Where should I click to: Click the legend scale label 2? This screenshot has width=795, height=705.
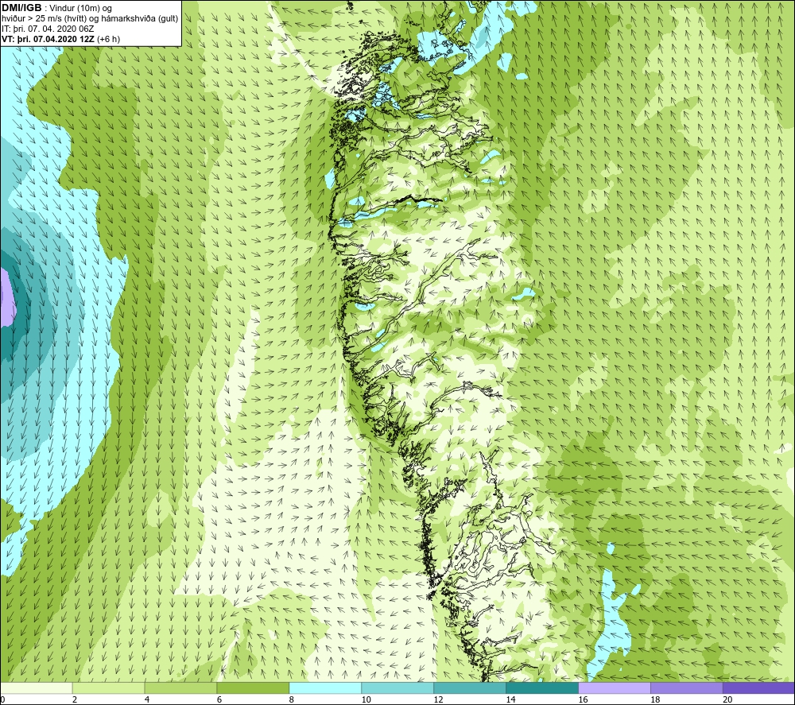pyautogui.click(x=75, y=699)
